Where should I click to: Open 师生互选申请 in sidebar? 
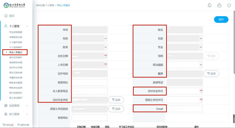pos(16,73)
